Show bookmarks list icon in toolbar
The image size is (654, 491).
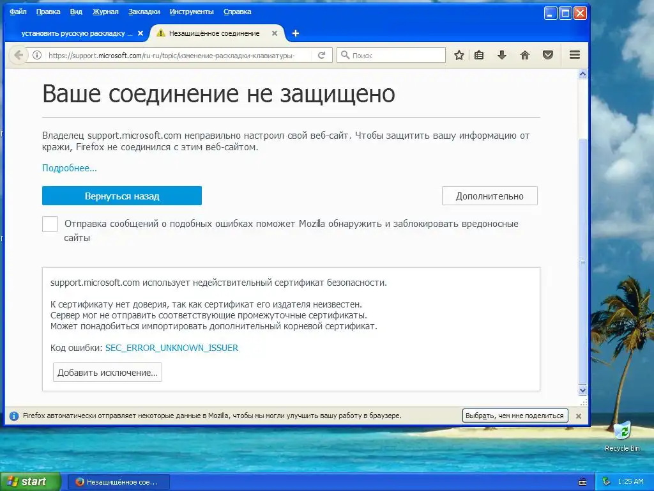(479, 55)
